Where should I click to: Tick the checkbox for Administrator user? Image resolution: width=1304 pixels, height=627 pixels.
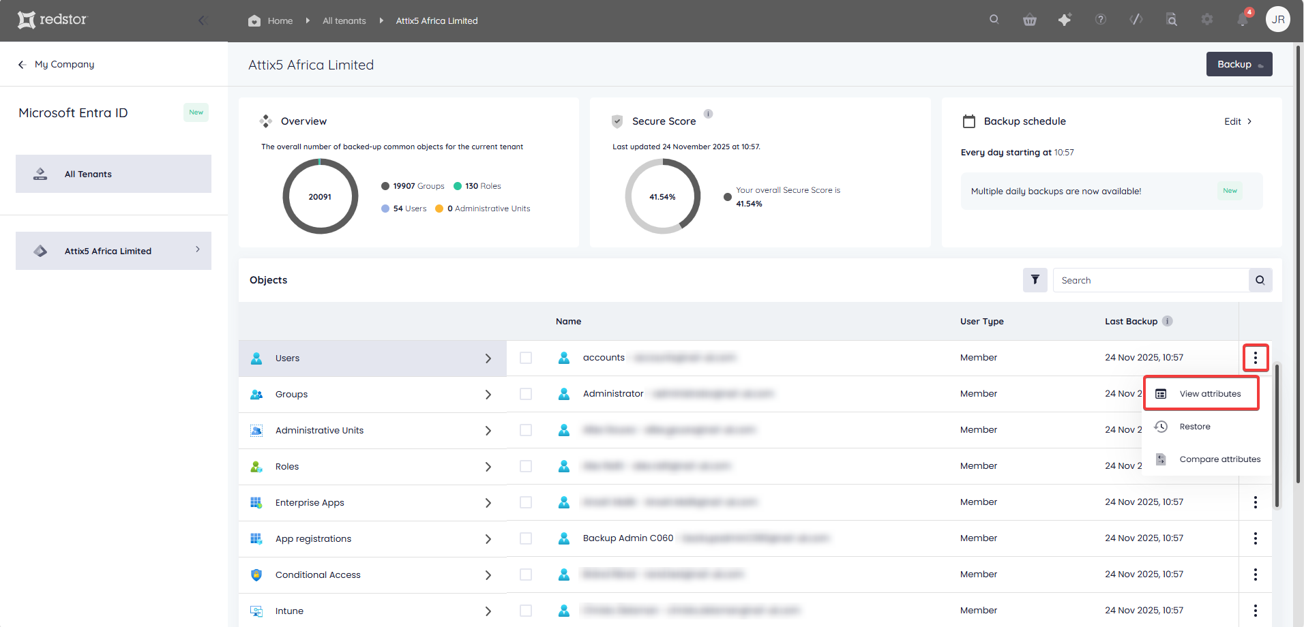tap(526, 394)
